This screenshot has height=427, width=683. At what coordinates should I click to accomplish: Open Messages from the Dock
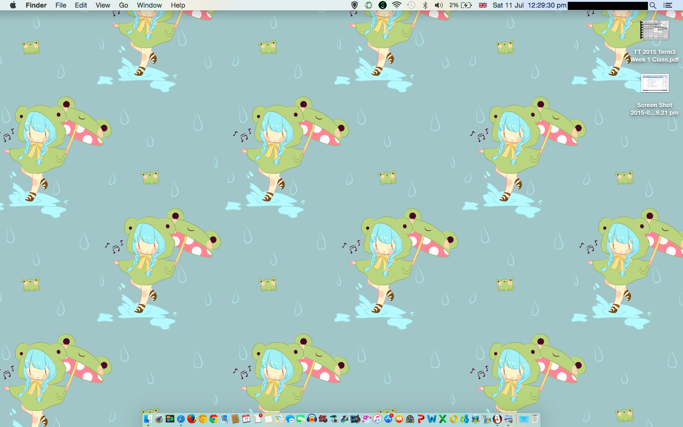coord(290,419)
